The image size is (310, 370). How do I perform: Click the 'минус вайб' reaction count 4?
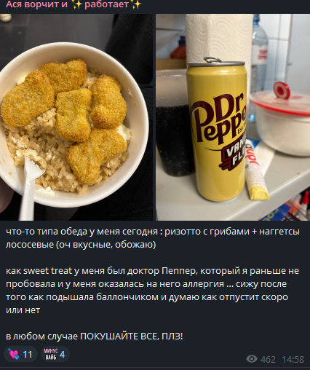pos(63,355)
